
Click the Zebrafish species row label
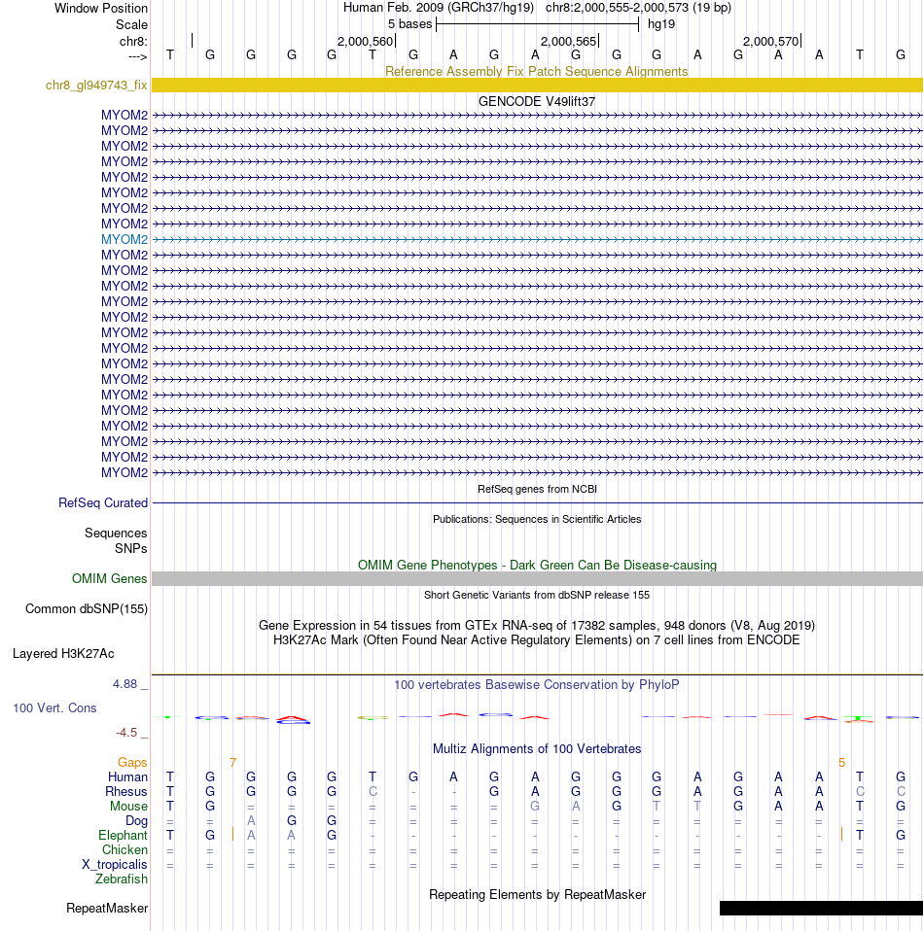point(122,879)
